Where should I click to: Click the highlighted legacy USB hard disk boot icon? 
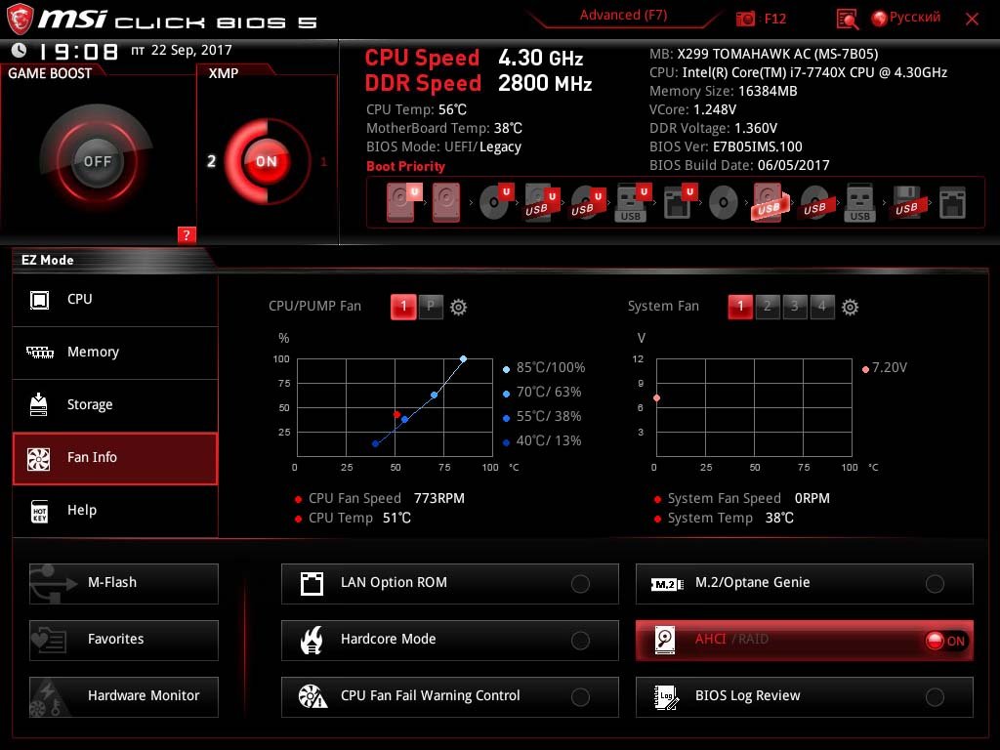point(770,202)
